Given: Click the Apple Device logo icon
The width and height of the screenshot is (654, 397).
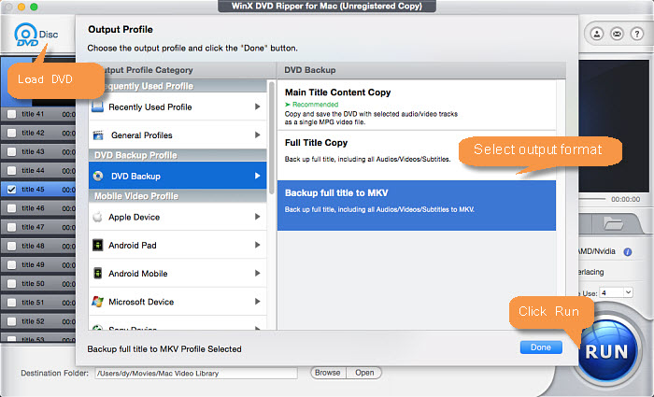Looking at the screenshot, I should tap(97, 217).
